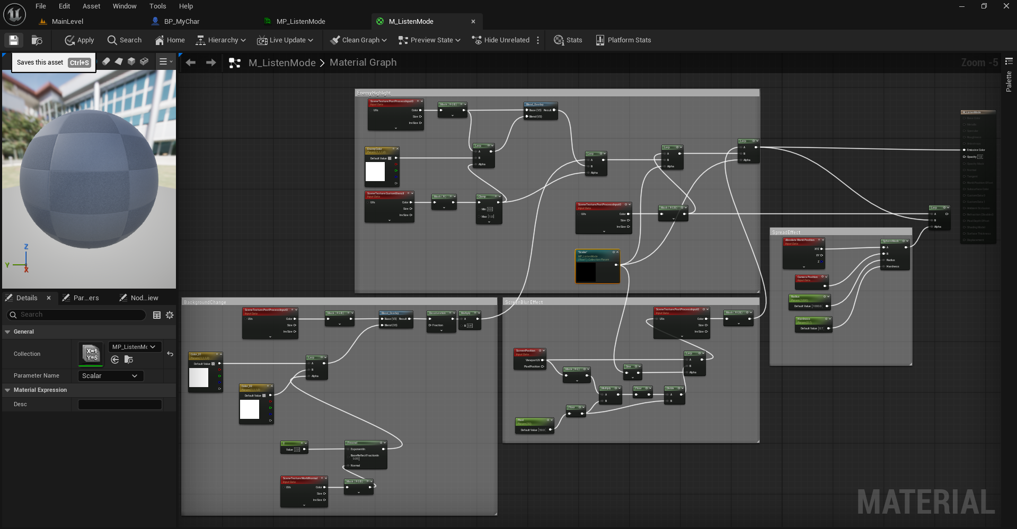Toggle Hide Unrelated nodes

(x=501, y=40)
